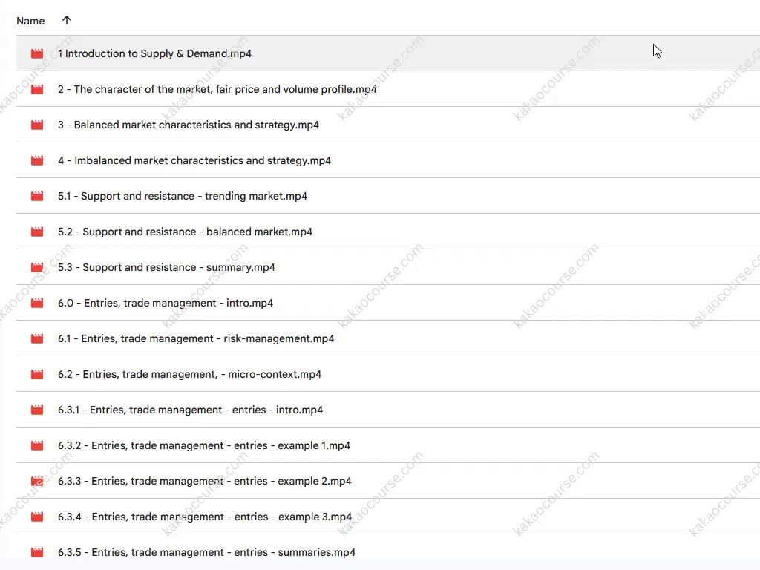
Task: Select 6.2 micro-context video file name
Action: tap(189, 374)
